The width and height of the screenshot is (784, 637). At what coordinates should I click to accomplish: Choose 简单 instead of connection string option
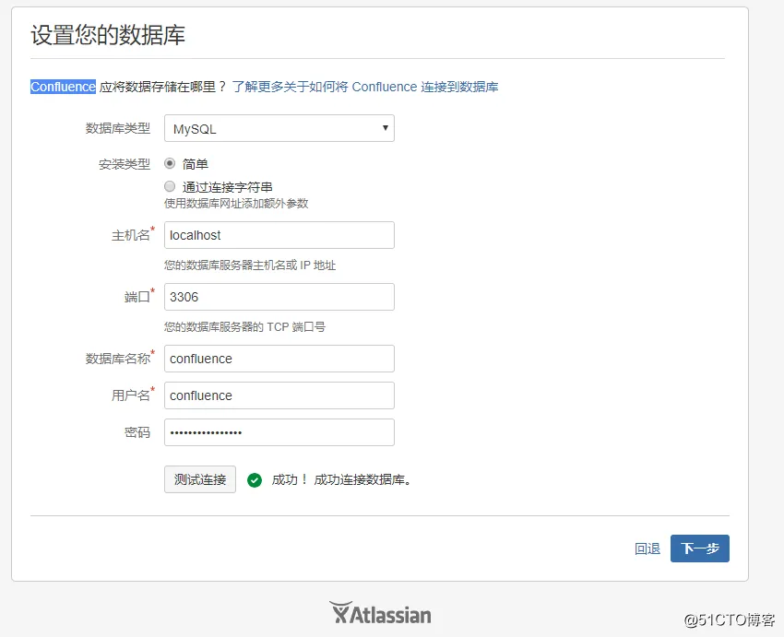(170, 164)
